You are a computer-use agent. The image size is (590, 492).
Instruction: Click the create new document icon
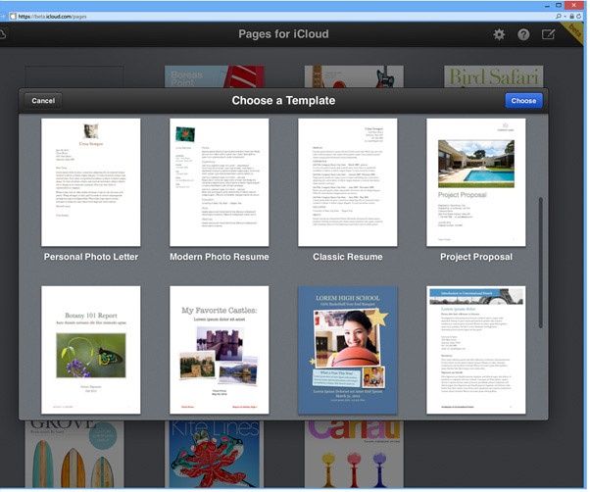[548, 34]
